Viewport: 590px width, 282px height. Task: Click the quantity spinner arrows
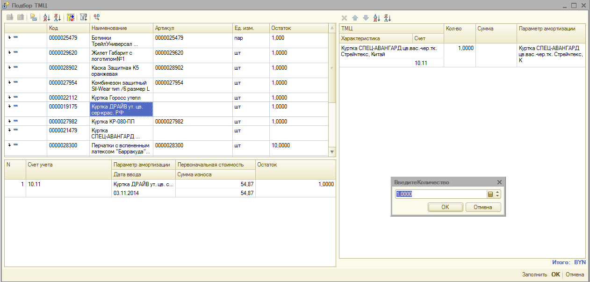click(497, 194)
